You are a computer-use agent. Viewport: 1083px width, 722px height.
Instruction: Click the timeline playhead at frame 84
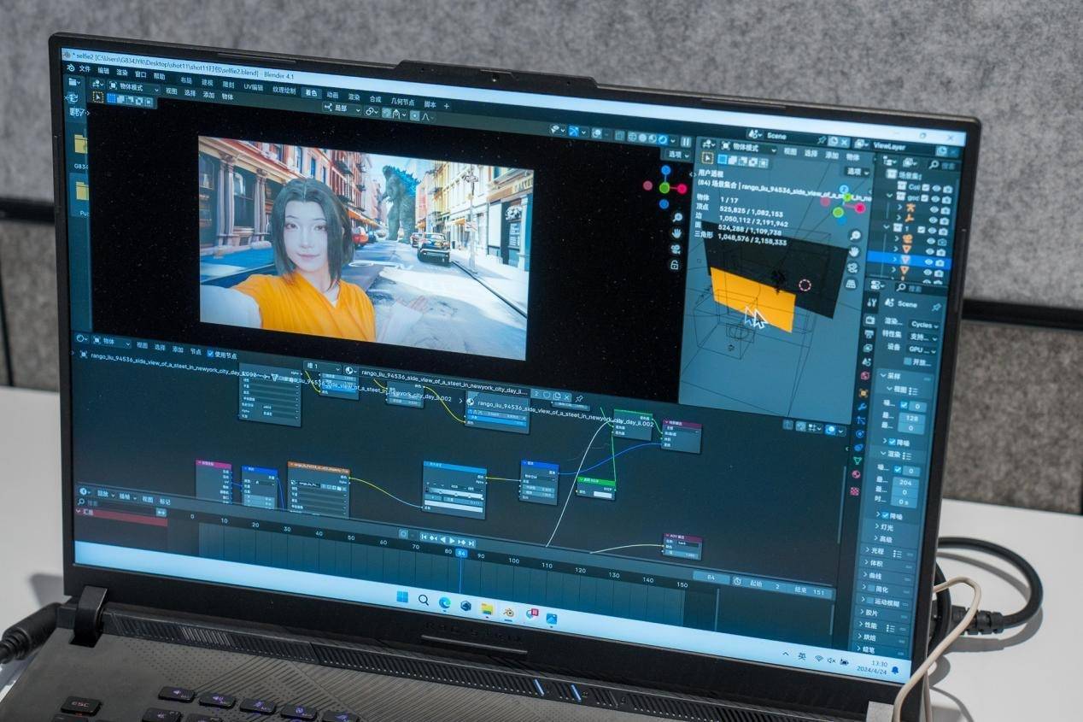[462, 555]
